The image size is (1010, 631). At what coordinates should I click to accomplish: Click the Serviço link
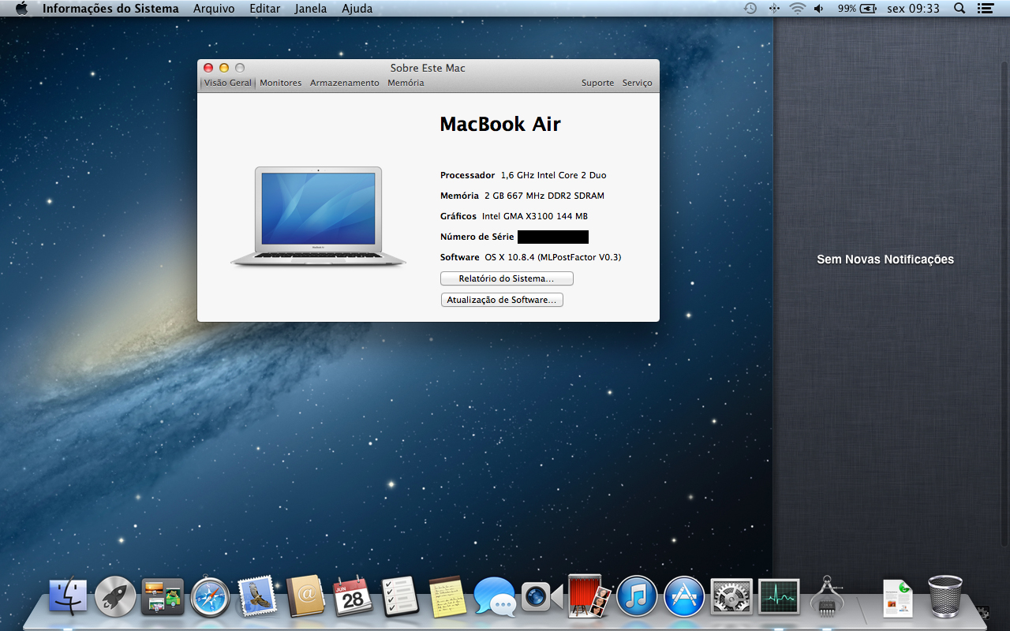[638, 83]
